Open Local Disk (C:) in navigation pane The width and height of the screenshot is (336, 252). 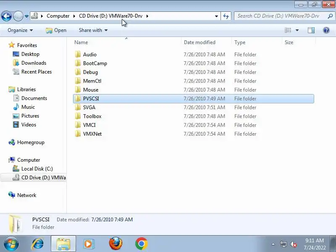(x=33, y=169)
